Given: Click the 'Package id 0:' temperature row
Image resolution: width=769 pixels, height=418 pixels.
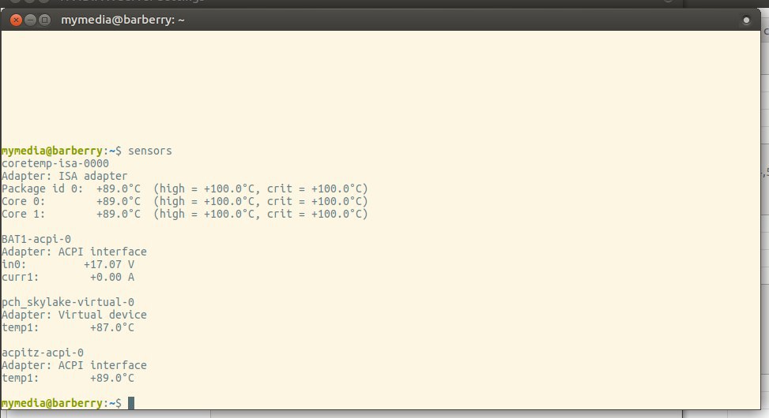Looking at the screenshot, I should pyautogui.click(x=185, y=189).
